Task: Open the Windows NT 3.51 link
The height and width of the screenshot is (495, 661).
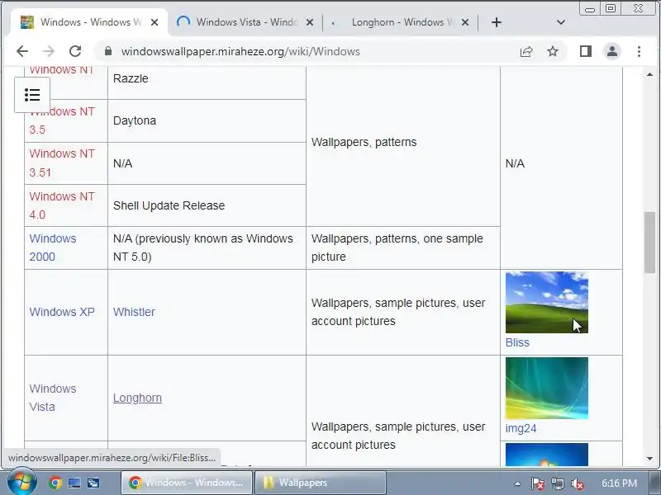Action: pos(61,163)
